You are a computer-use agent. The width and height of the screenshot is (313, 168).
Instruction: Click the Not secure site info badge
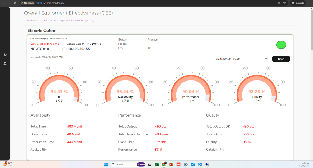27,3
